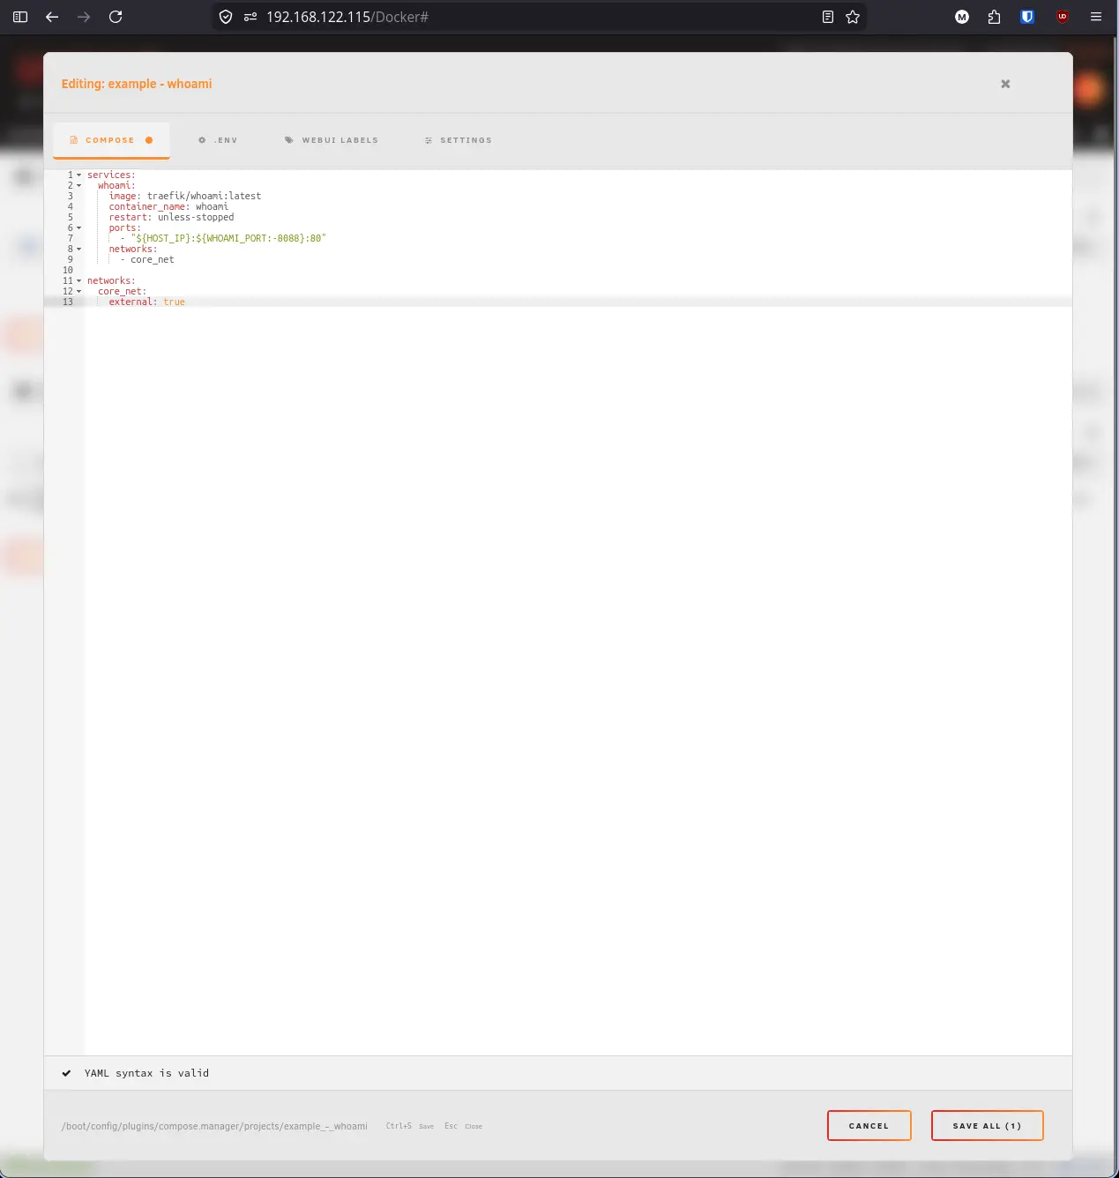Click the address bar URL field
This screenshot has width=1119, height=1178.
point(538,17)
